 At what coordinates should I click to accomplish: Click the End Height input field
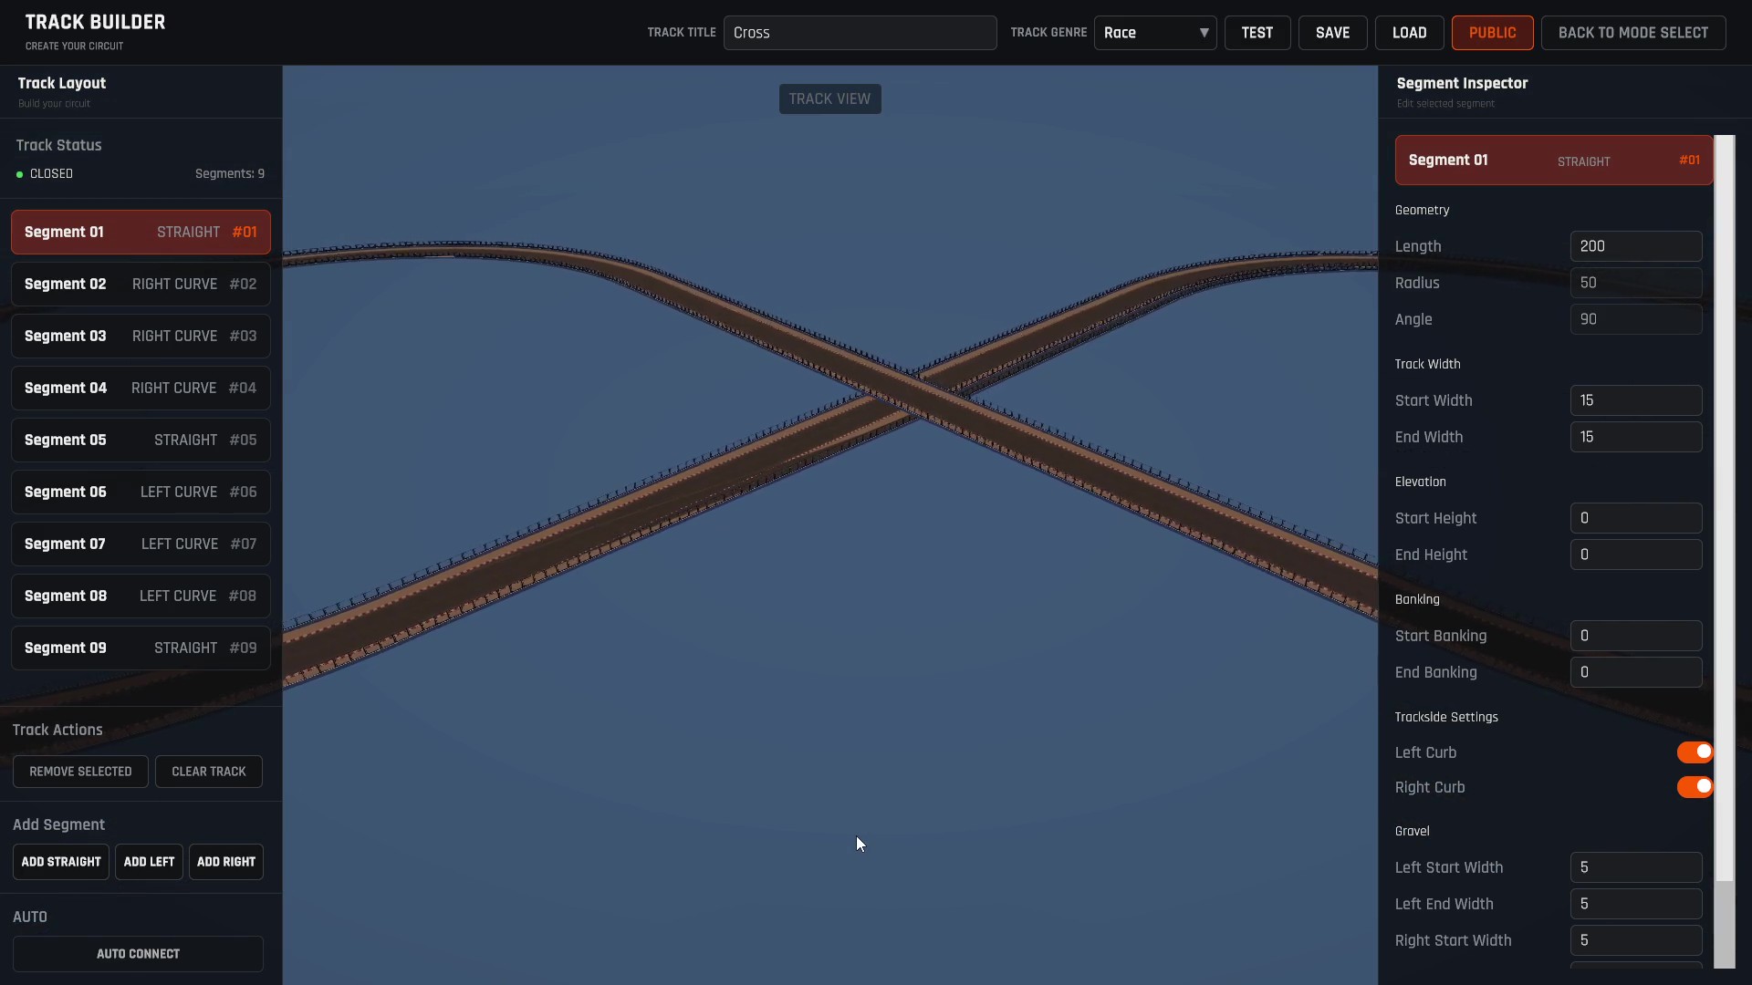[1636, 555]
